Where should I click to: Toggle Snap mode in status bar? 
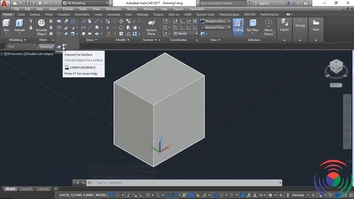tap(117, 195)
